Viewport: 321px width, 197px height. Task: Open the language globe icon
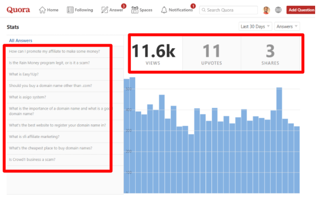coord(278,10)
